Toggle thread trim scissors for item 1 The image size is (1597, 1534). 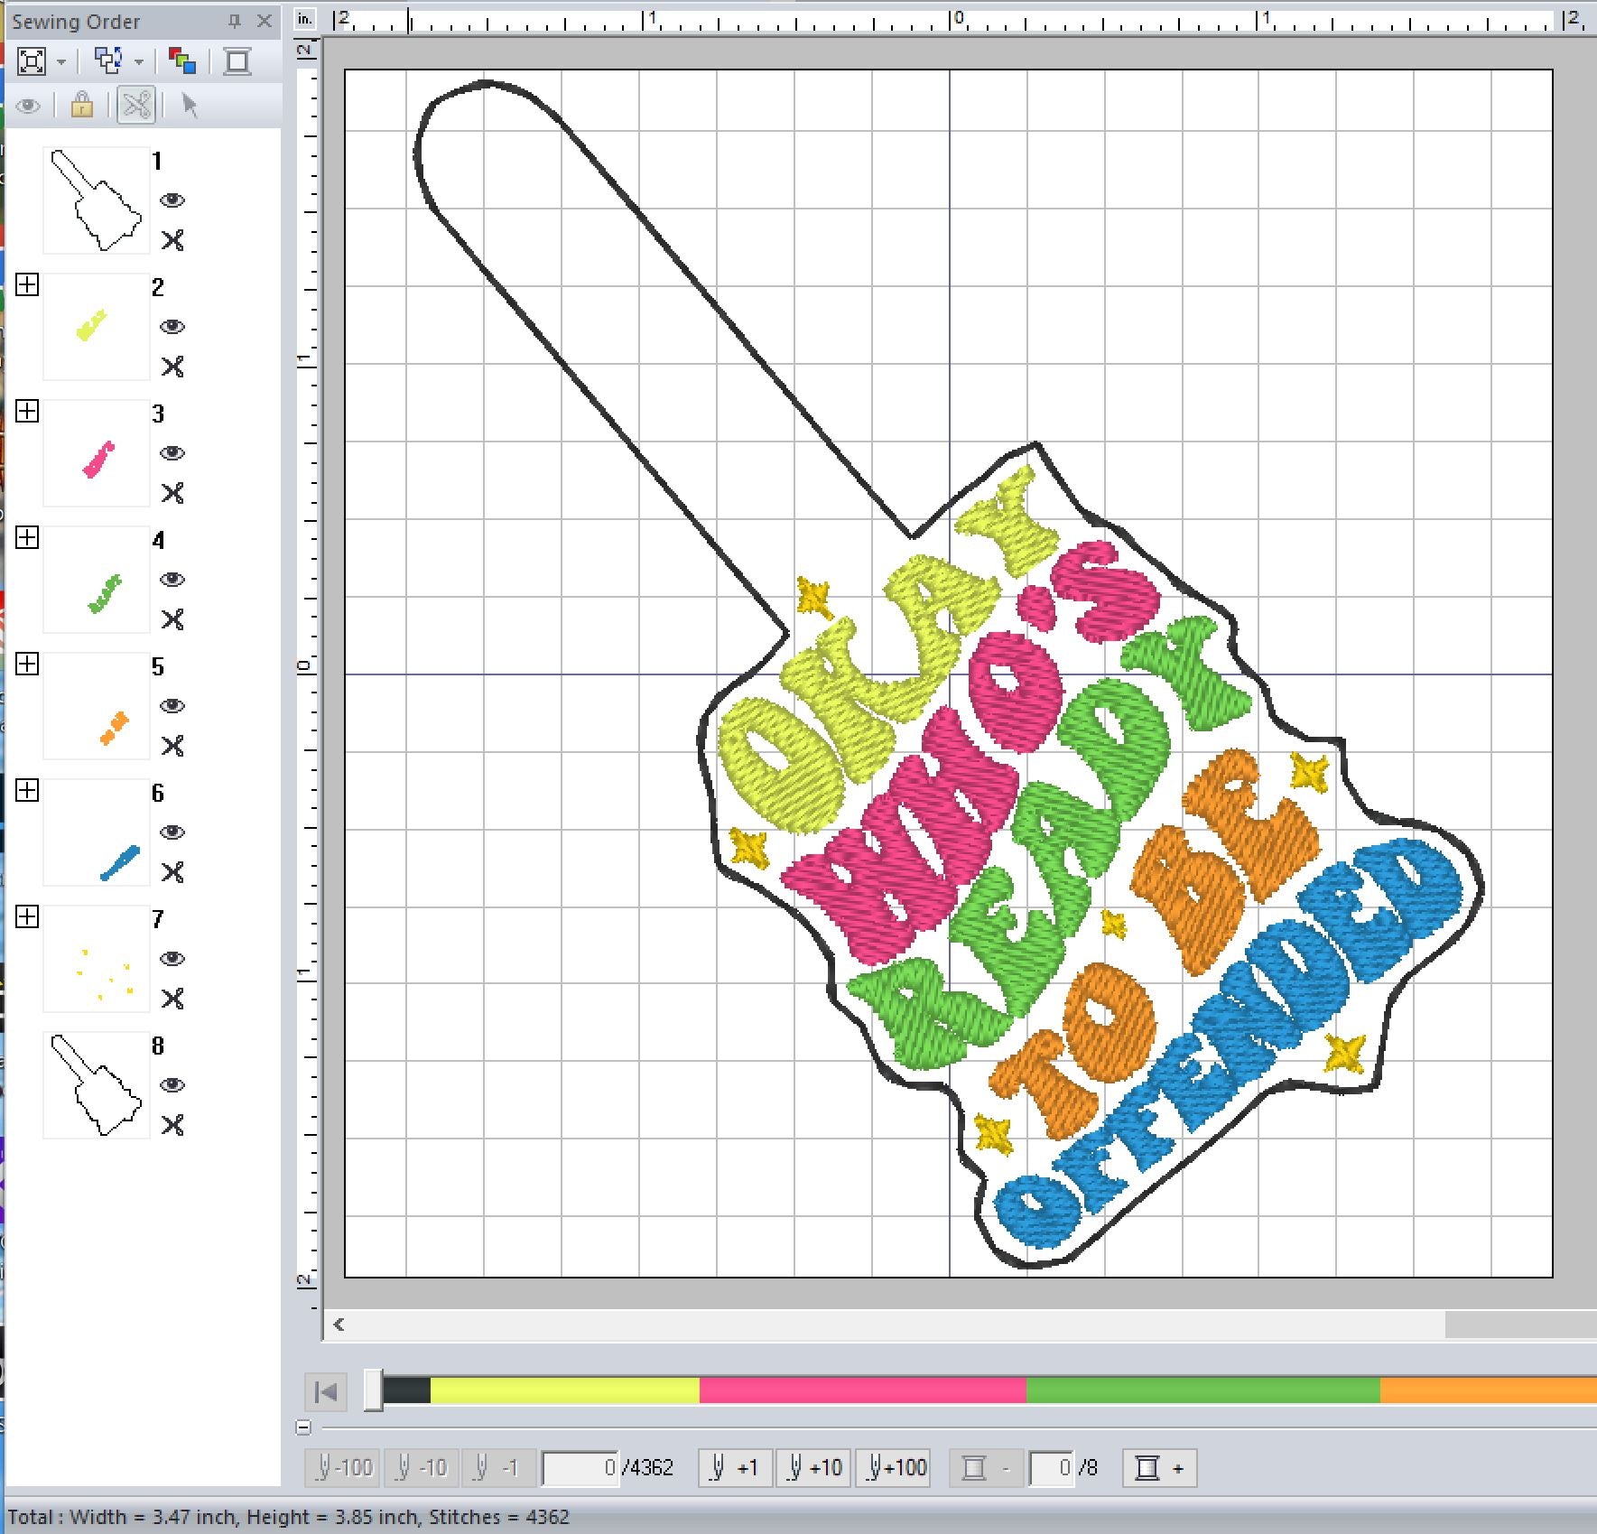[172, 240]
